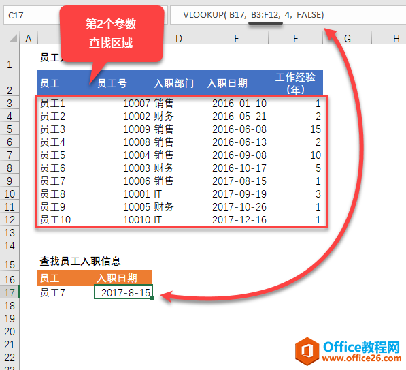The image size is (406, 370).
Task: Select row 17 header
Action: (10, 292)
